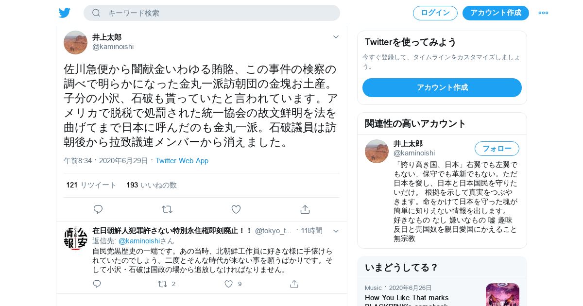Screen dimensions: 583x306
Task: Click the アカウント作成 button in header
Action: [x=496, y=13]
